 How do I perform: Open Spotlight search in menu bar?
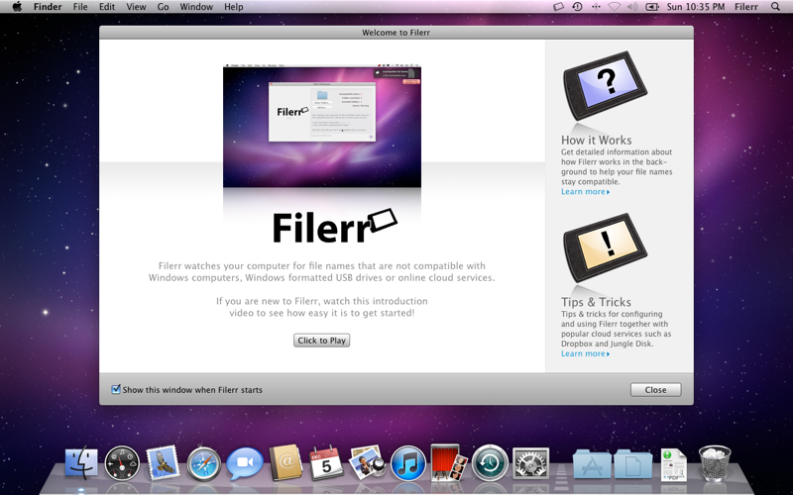point(775,7)
